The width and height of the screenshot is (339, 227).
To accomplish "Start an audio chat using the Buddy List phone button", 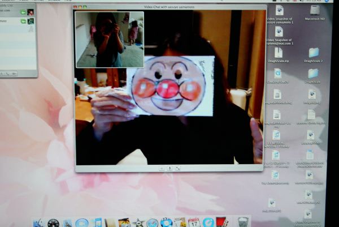I will tap(7, 74).
